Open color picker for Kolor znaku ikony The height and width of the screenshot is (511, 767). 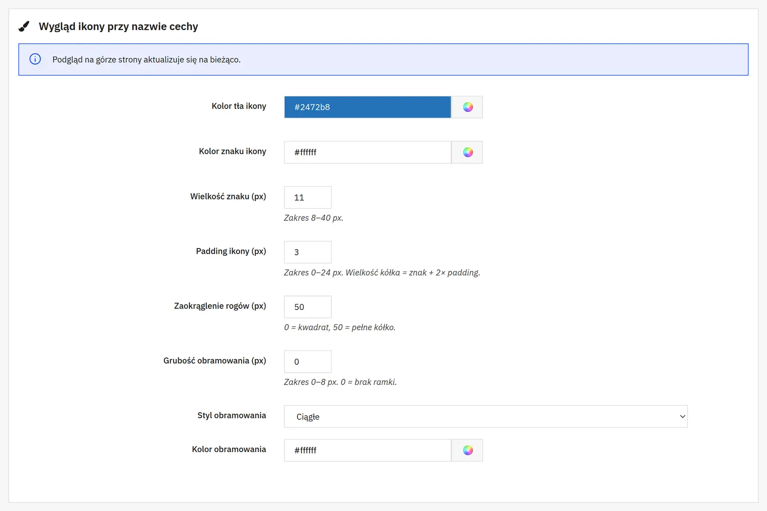pos(467,152)
